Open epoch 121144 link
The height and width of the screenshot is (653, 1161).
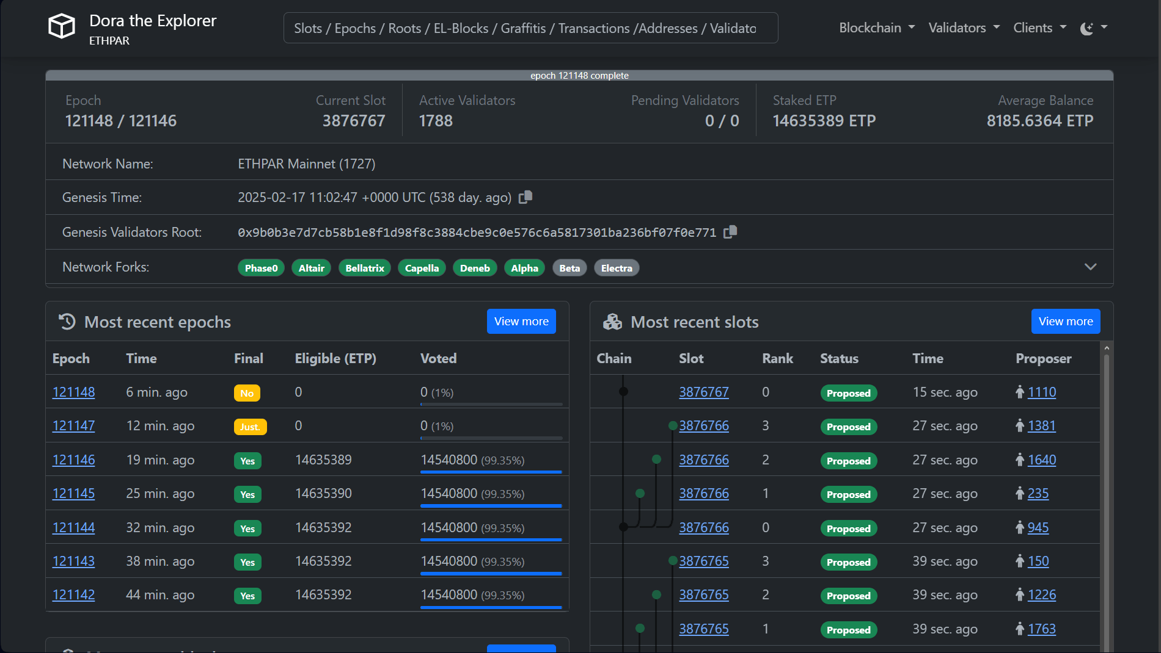point(74,527)
